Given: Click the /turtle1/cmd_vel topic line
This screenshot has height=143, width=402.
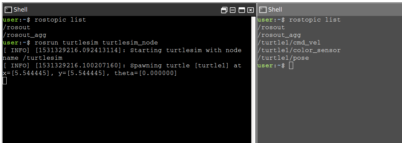Looking at the screenshot, I should pos(289,42).
